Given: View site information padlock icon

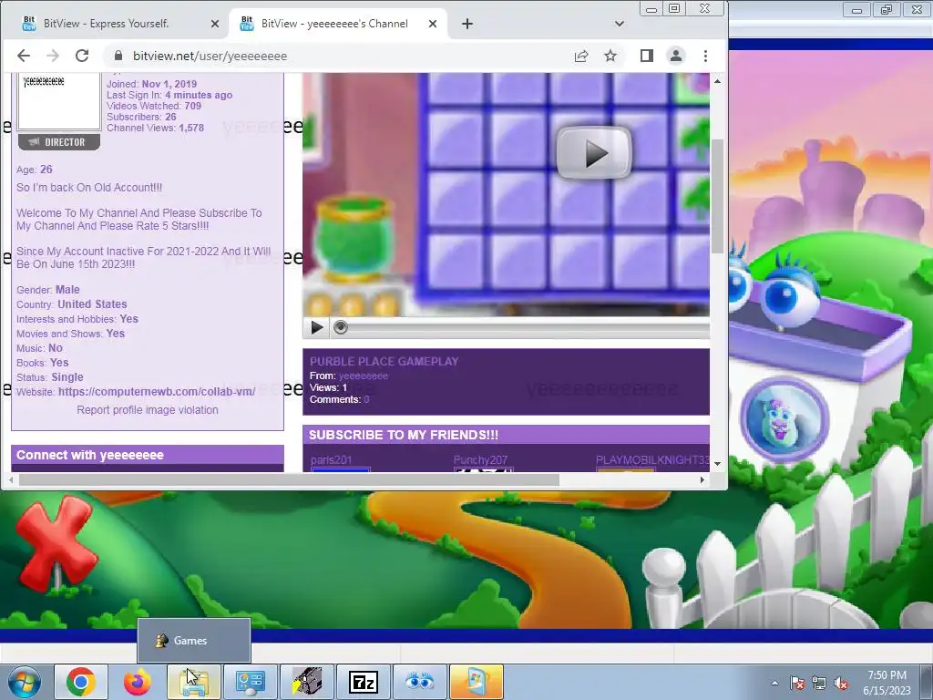Looking at the screenshot, I should click(118, 56).
